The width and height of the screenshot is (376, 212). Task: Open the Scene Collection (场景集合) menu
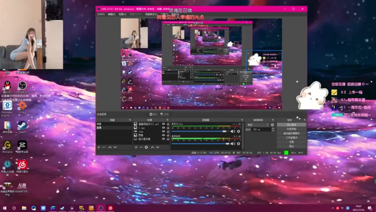151,15
